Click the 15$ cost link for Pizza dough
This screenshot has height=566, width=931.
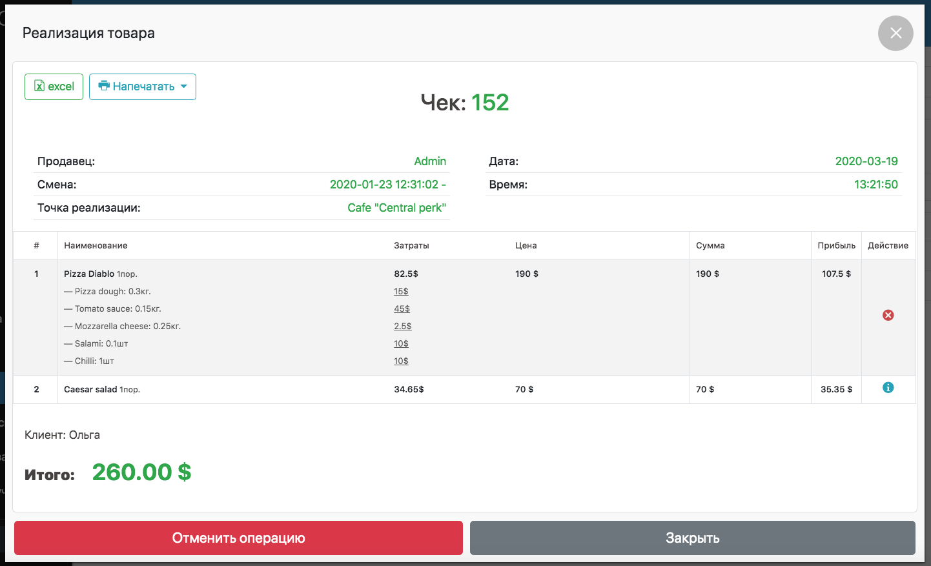pyautogui.click(x=401, y=292)
